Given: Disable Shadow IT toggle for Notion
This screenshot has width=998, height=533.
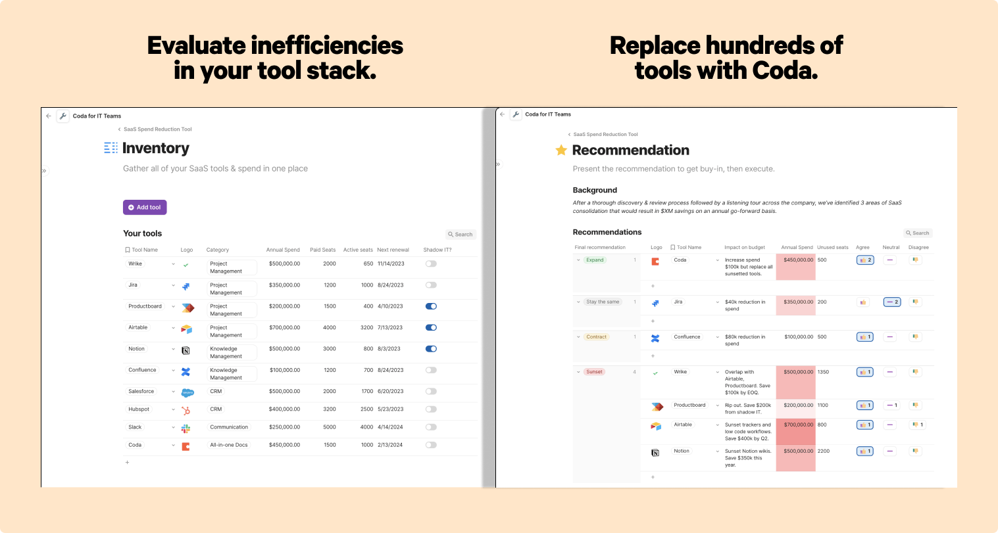Looking at the screenshot, I should click(431, 349).
